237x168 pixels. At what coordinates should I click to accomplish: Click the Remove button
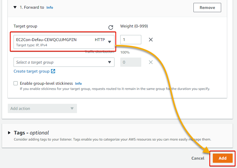tap(207, 8)
